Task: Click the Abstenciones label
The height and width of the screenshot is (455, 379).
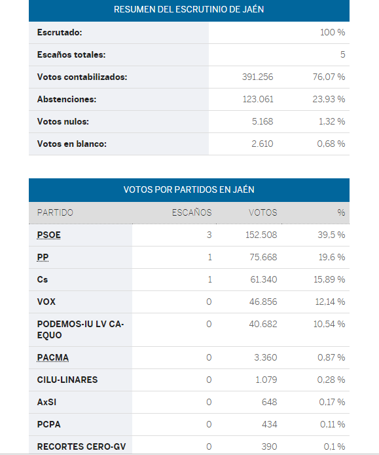Action: point(67,99)
